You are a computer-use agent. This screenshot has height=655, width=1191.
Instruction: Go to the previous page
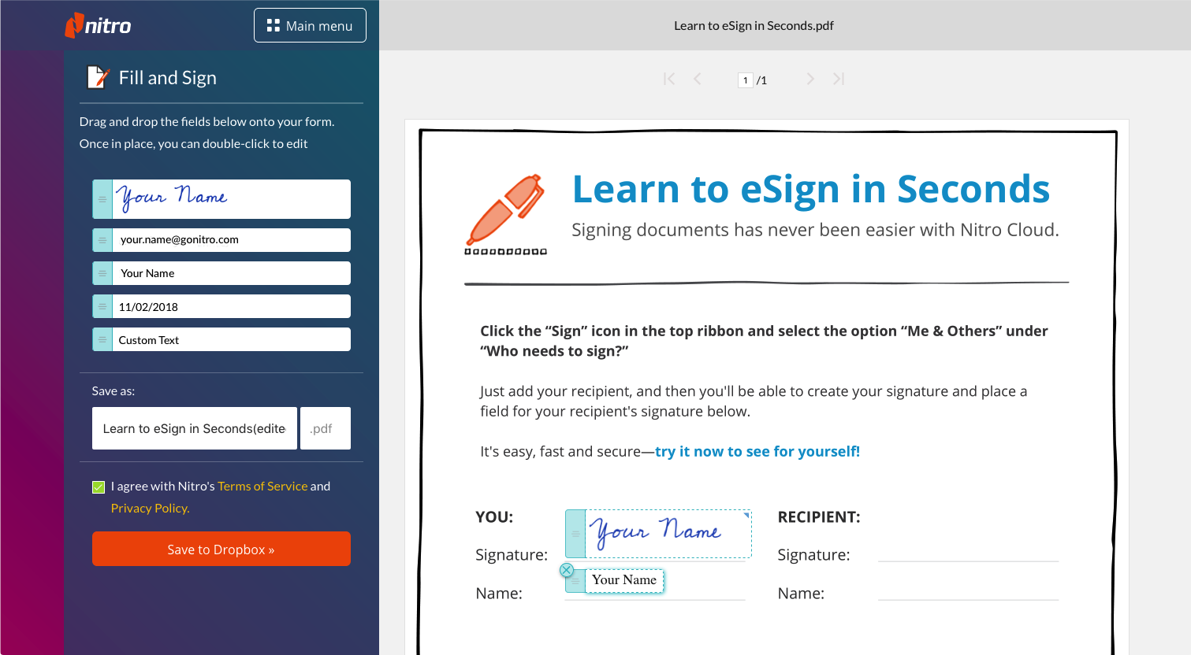698,79
